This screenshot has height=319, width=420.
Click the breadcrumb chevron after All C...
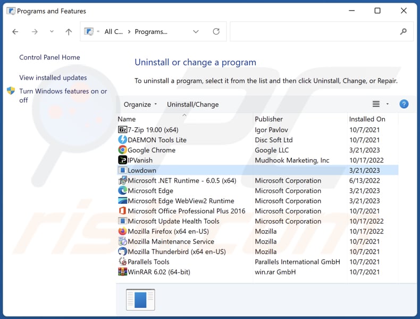129,31
